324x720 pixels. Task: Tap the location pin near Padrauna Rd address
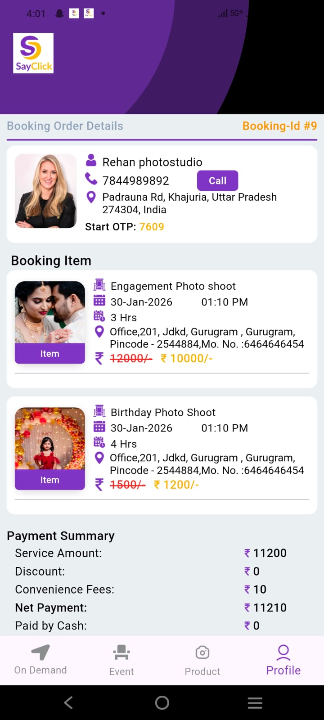coord(91,197)
